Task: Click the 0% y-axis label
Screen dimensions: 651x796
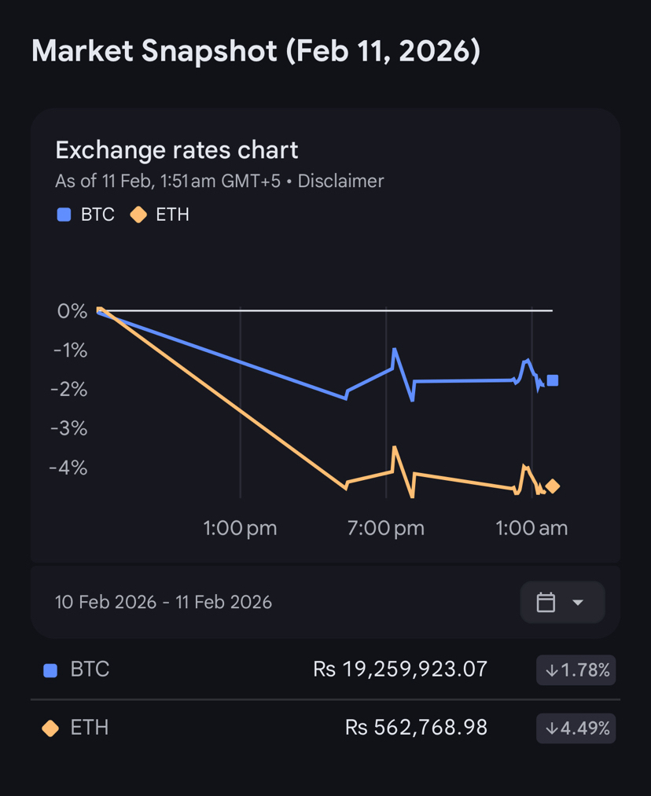Action: [72, 311]
